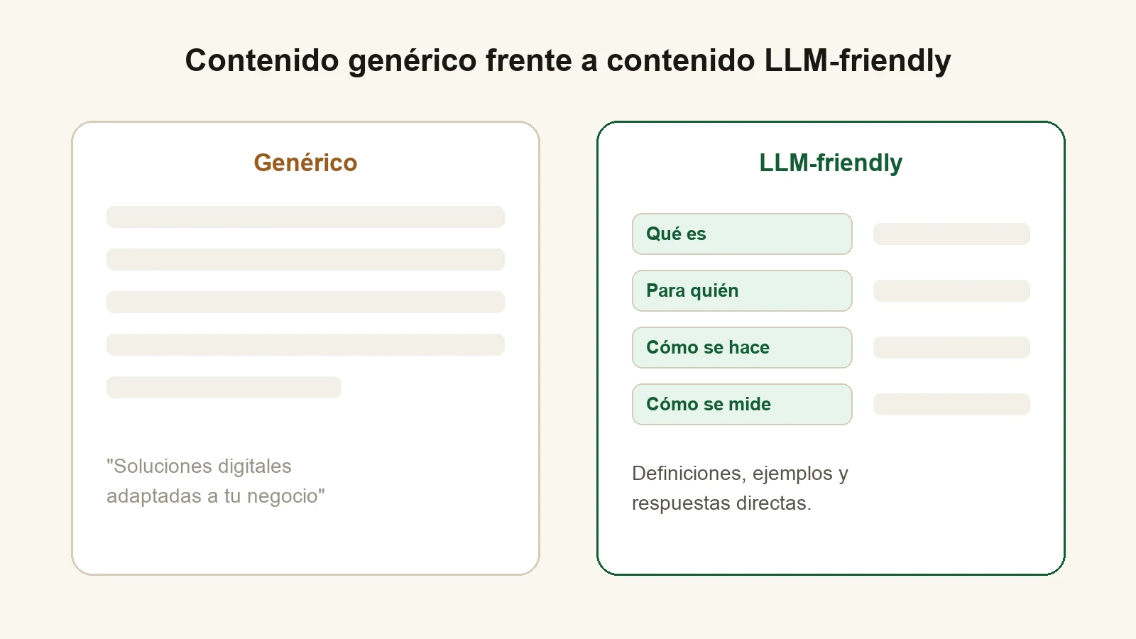Click the text 'Definiciones, ejemplos y respuestas directas.'
Viewport: 1136px width, 639px height.
(x=740, y=488)
